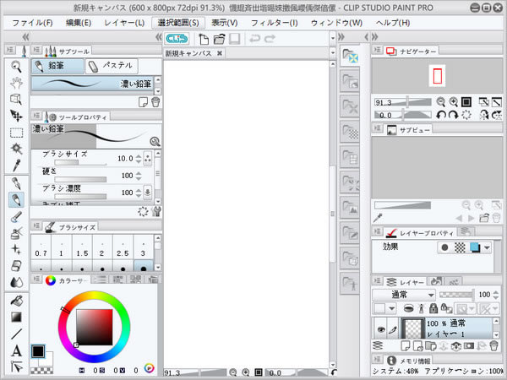Expand layer property effect dropdown arrow
The image size is (507, 380).
click(487, 247)
